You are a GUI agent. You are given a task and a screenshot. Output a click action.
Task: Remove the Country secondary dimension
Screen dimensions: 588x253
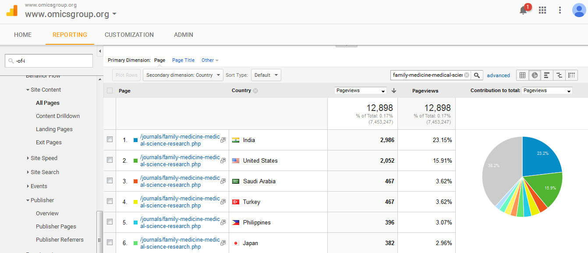[x=255, y=91]
